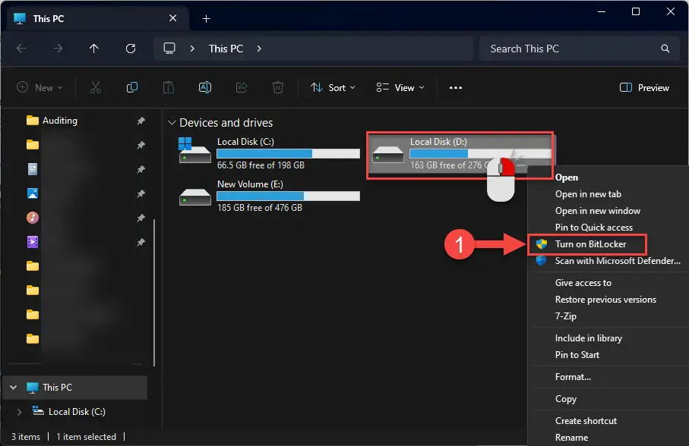Go up one folder level arrow
Screen dimensions: 689x446
(x=94, y=49)
